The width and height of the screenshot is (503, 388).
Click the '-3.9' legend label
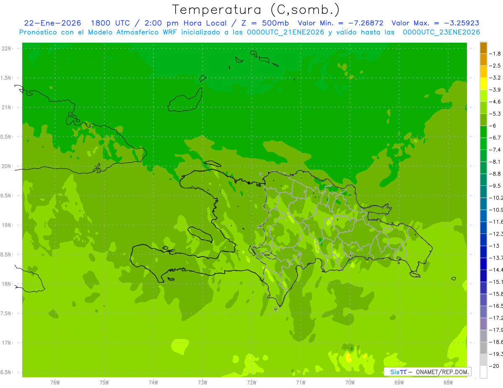tap(495, 90)
